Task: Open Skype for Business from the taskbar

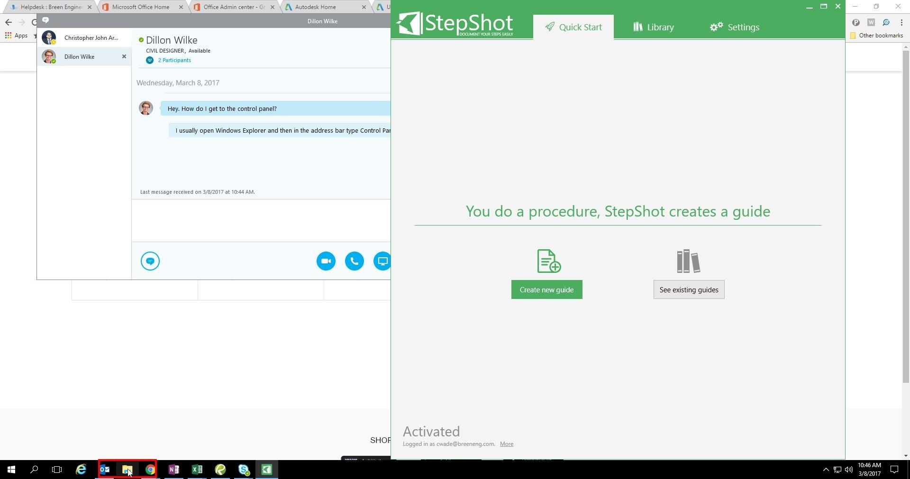Action: click(244, 470)
